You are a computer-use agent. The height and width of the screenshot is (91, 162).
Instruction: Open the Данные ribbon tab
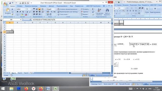pyautogui.click(x=51, y=6)
